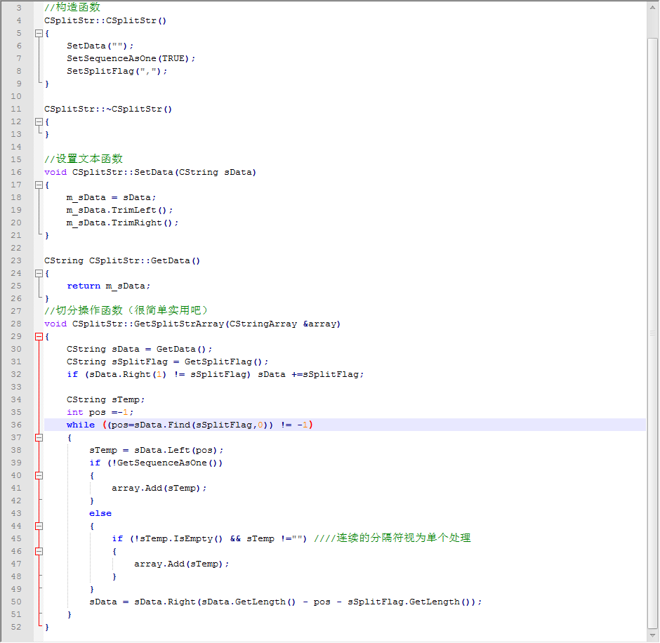
Task: Fold GetSplitStrArray body with red marker at line 29
Action: pyautogui.click(x=39, y=336)
